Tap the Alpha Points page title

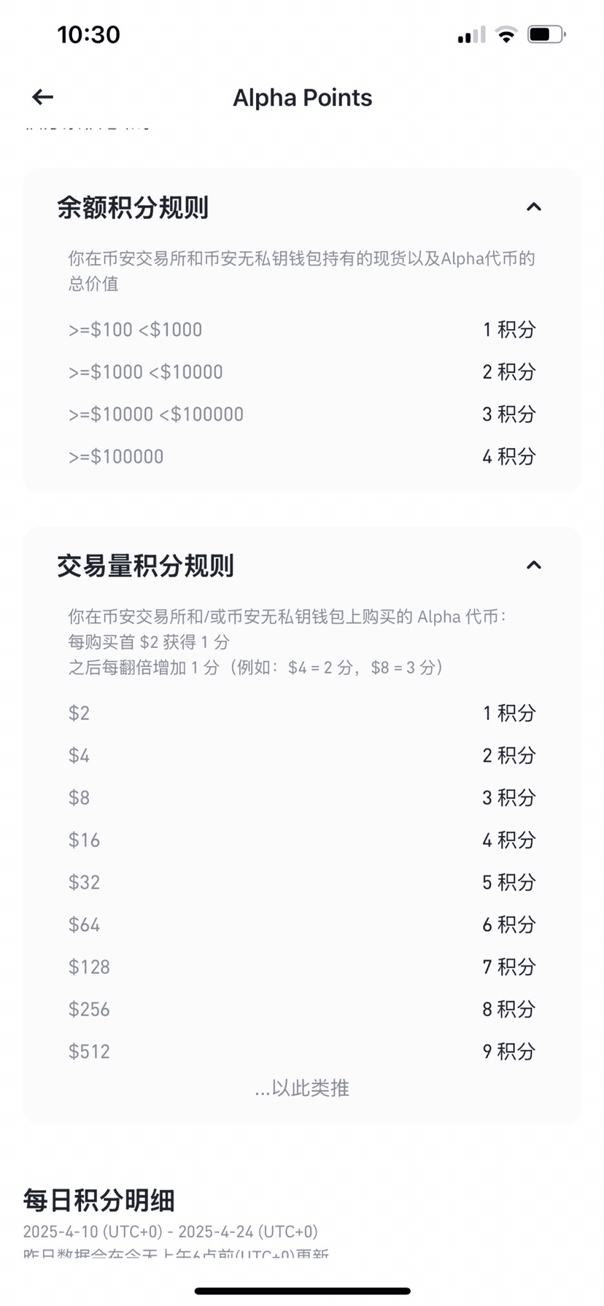[x=302, y=98]
